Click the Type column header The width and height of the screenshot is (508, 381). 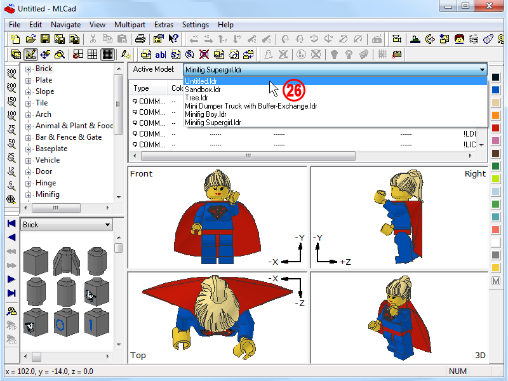point(149,88)
